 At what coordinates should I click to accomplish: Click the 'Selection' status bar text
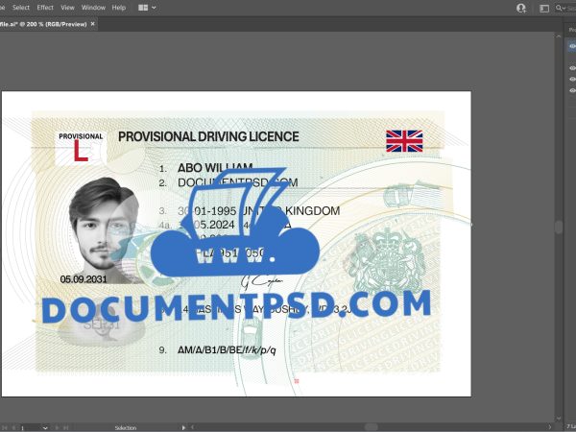coord(125,428)
